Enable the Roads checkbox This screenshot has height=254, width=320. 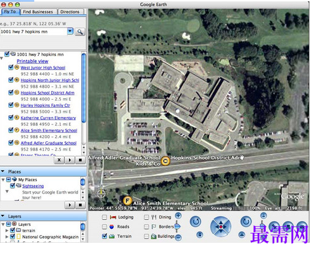[105, 227]
